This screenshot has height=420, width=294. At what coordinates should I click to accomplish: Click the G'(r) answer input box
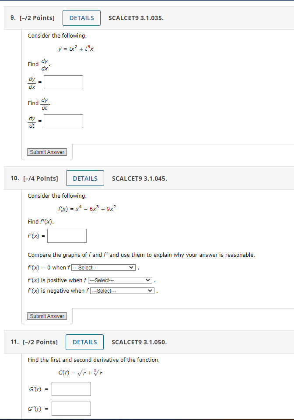click(71, 388)
